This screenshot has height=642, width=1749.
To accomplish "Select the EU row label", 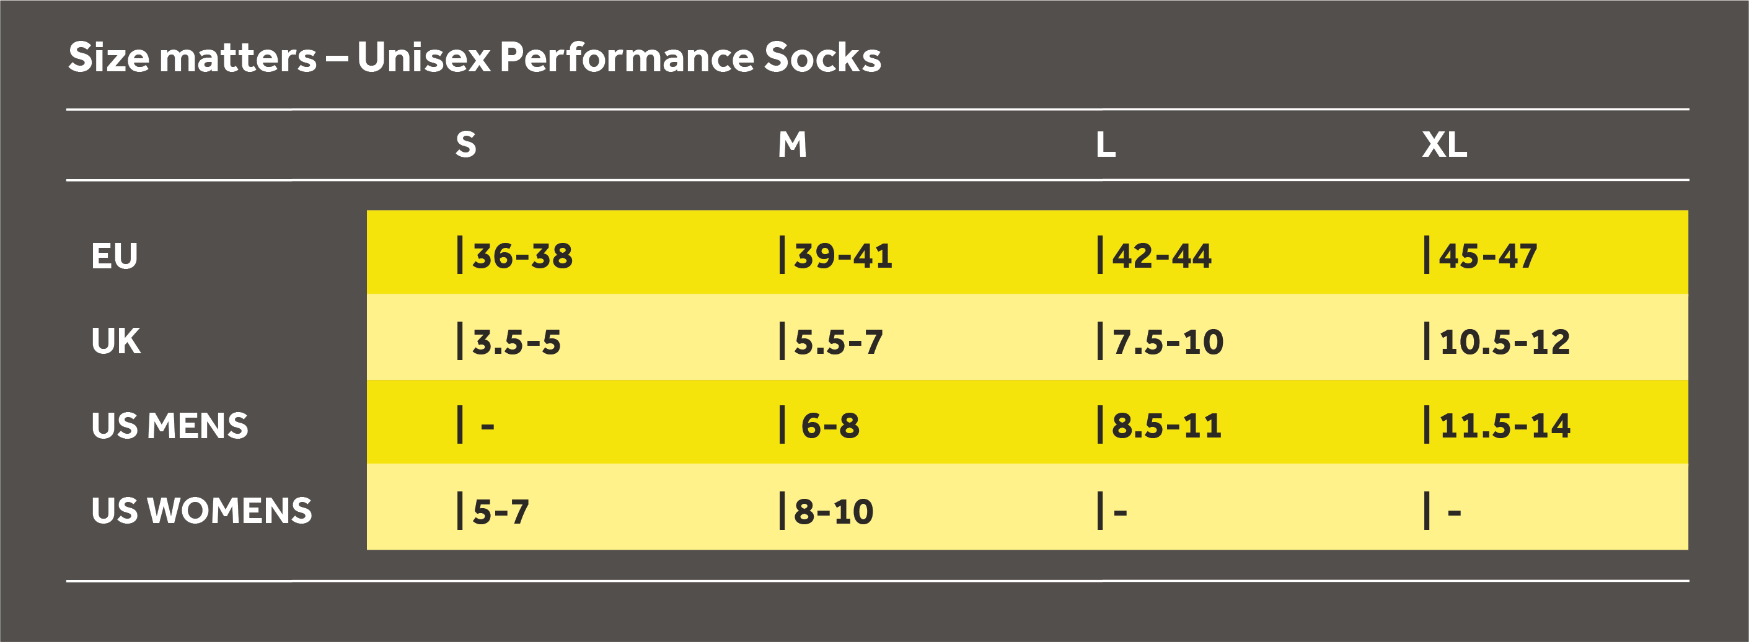I will click(115, 257).
